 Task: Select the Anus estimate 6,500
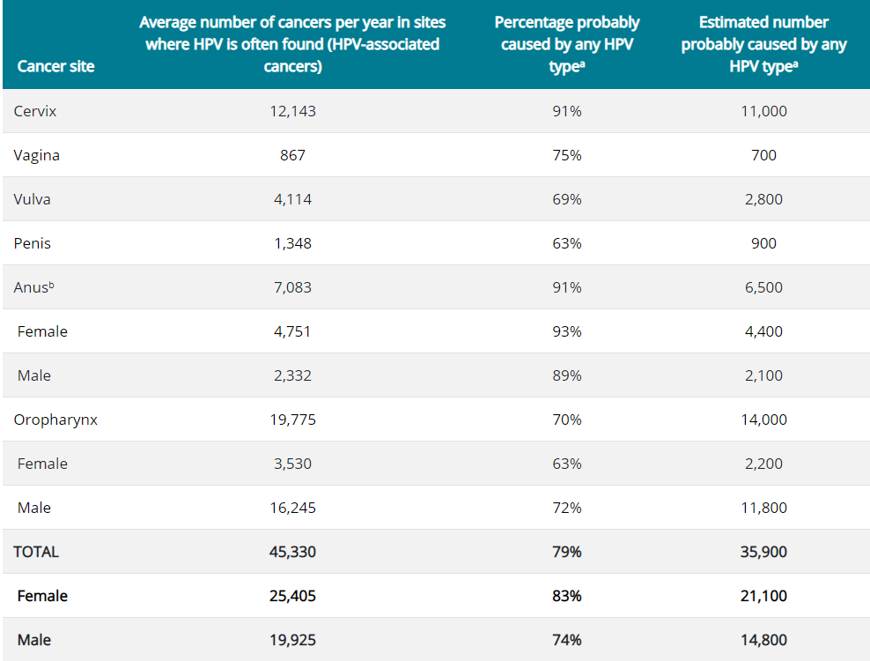pyautogui.click(x=763, y=287)
